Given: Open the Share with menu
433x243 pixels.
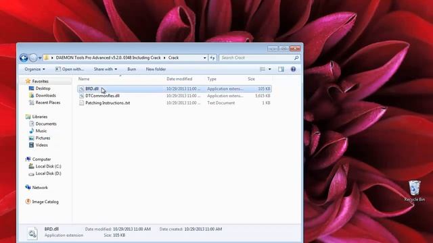Looking at the screenshot, I should pyautogui.click(x=106, y=69).
